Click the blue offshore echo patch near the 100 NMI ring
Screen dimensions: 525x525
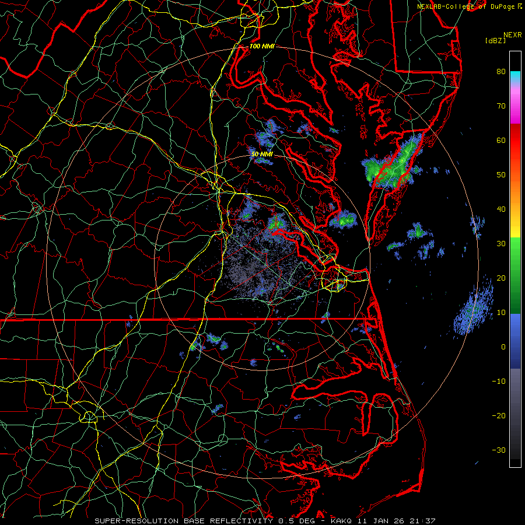(474, 309)
